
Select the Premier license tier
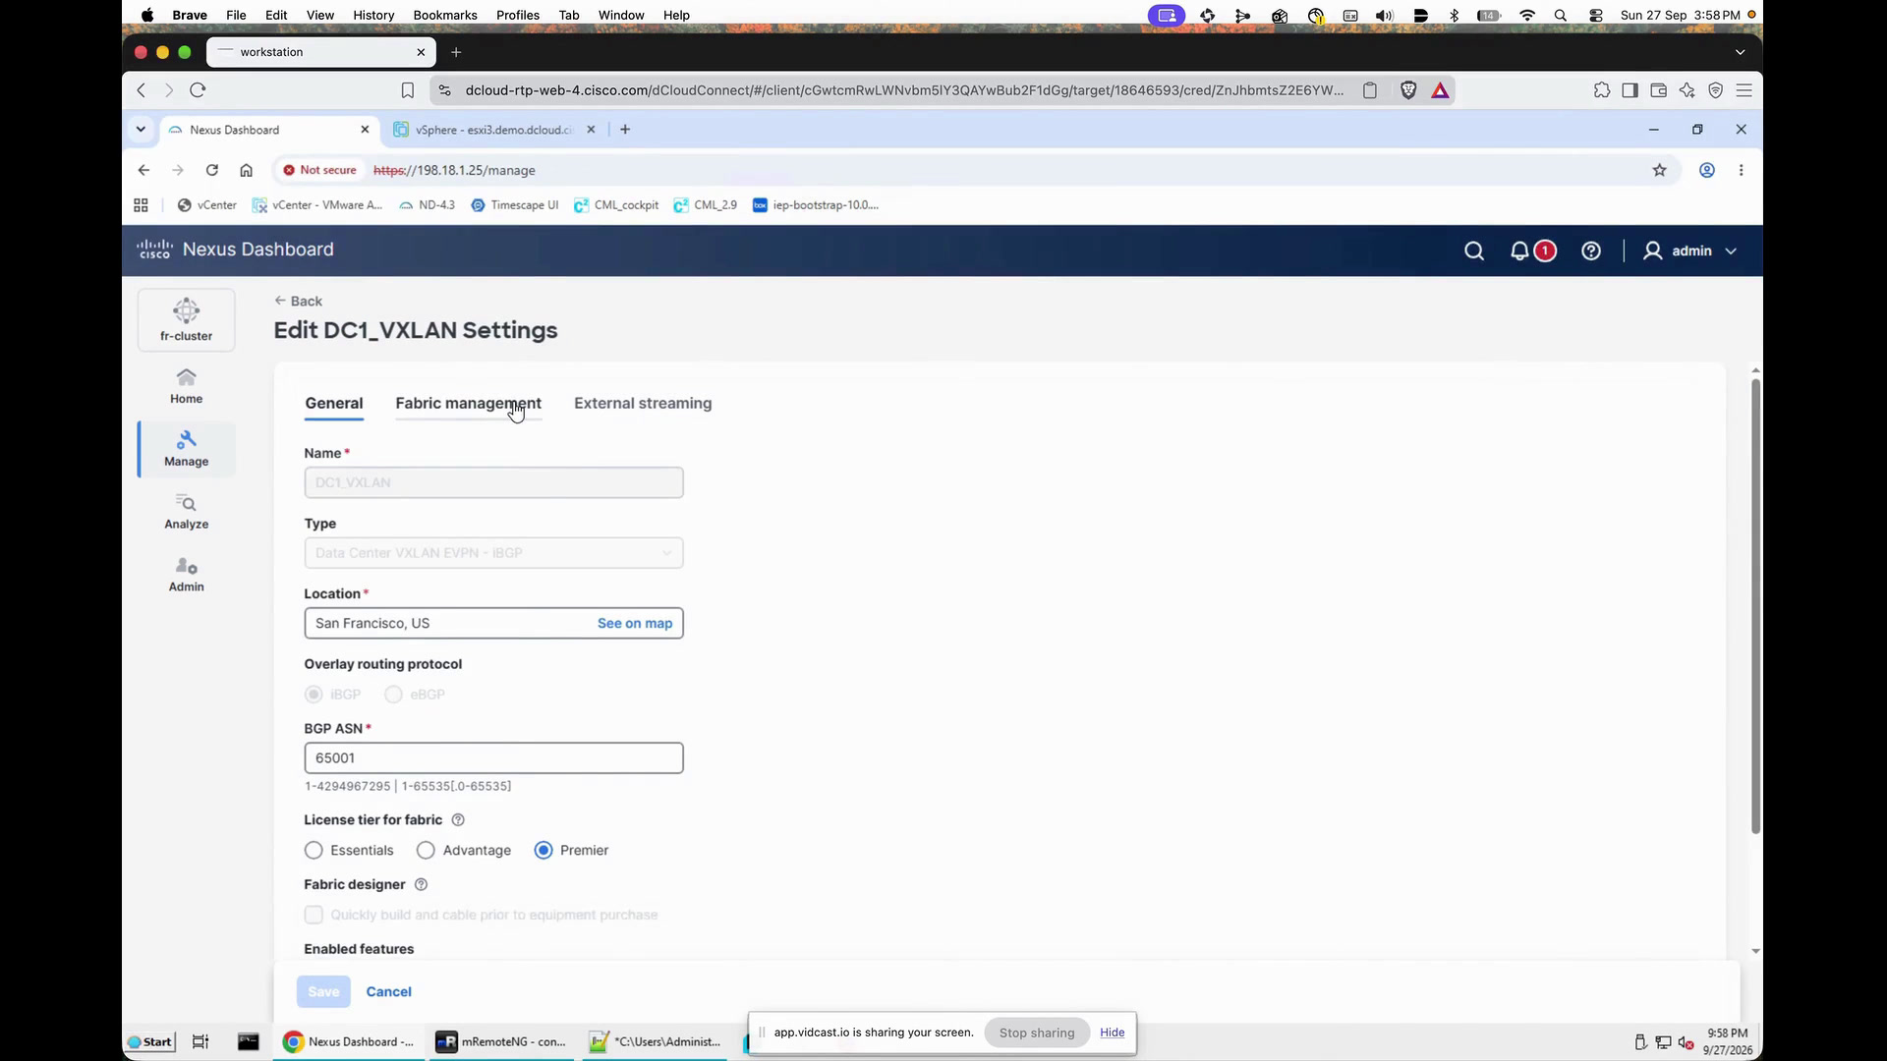(543, 851)
